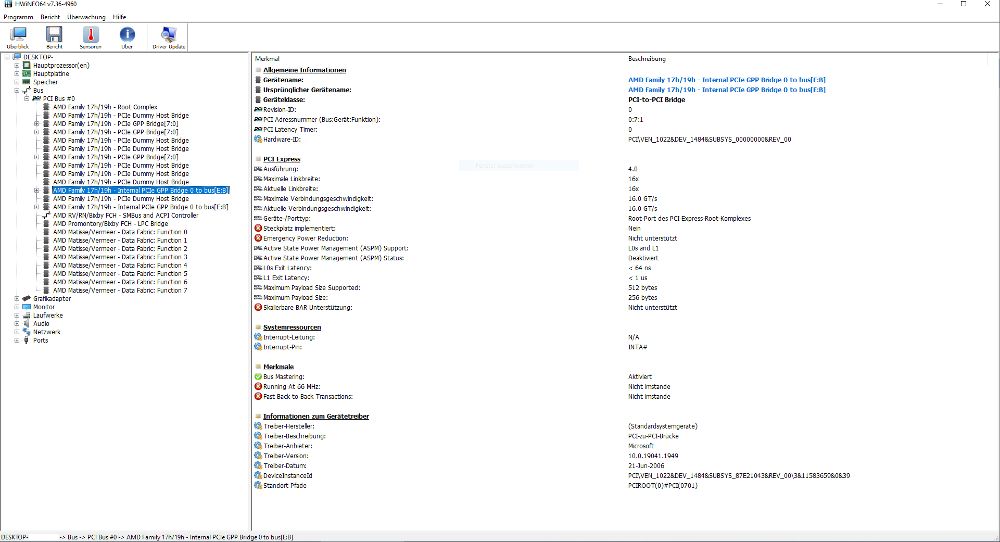
Task: Open the Bericht menu
Action: (x=50, y=17)
